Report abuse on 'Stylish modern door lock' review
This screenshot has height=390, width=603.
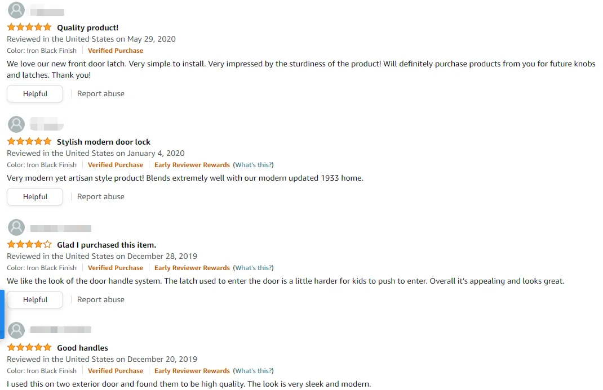[101, 196]
